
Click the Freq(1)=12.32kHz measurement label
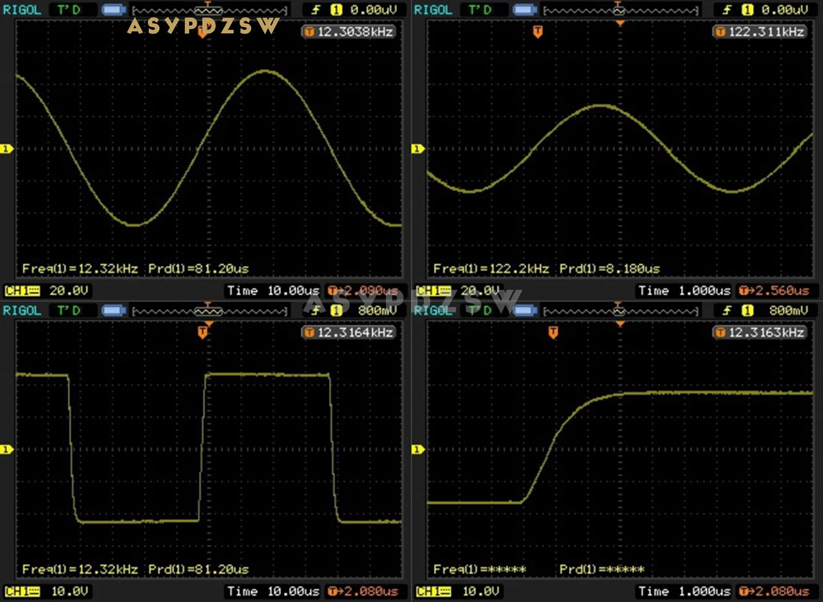tap(79, 268)
